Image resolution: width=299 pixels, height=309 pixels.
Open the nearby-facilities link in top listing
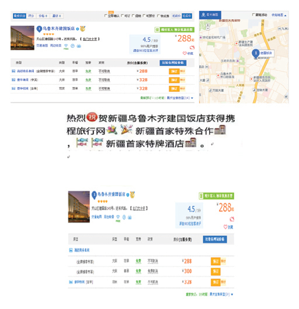55,46
